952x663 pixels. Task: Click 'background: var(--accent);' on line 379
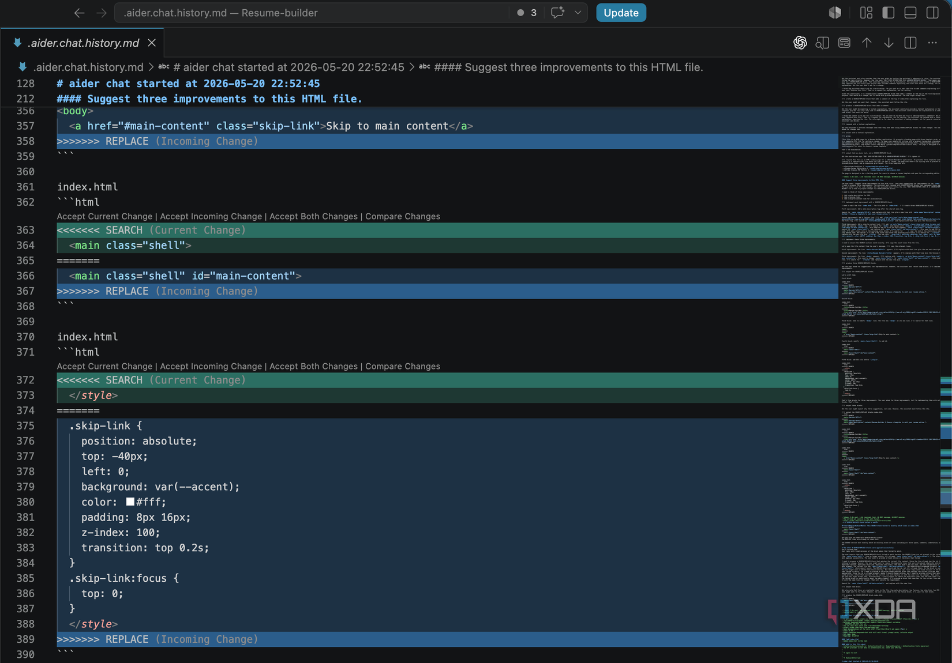coord(160,487)
